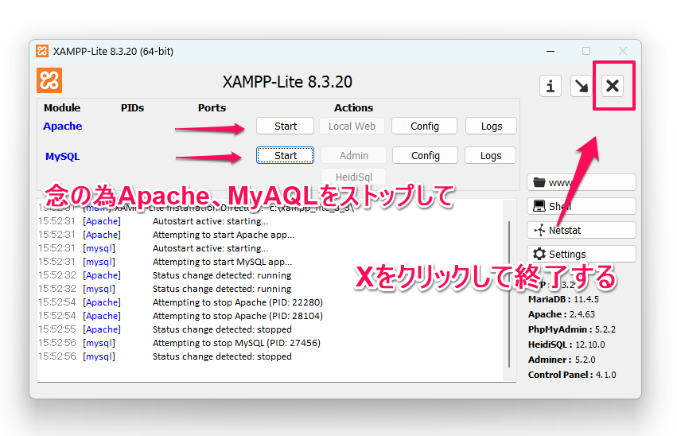677x436 pixels.
Task: Click the Control Panel : 4.1.0 version entry
Action: click(x=572, y=375)
